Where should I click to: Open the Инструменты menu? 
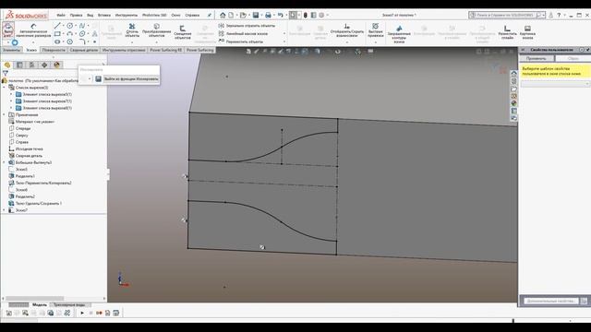pos(127,15)
